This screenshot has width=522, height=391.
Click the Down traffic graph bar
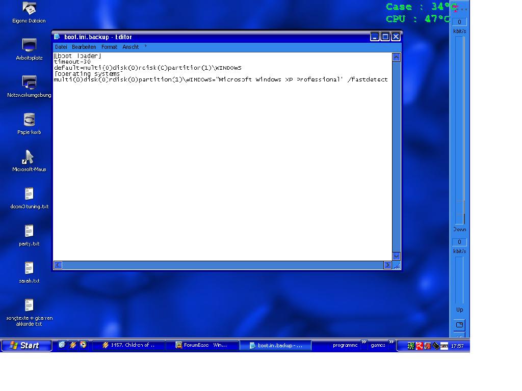pos(460,130)
